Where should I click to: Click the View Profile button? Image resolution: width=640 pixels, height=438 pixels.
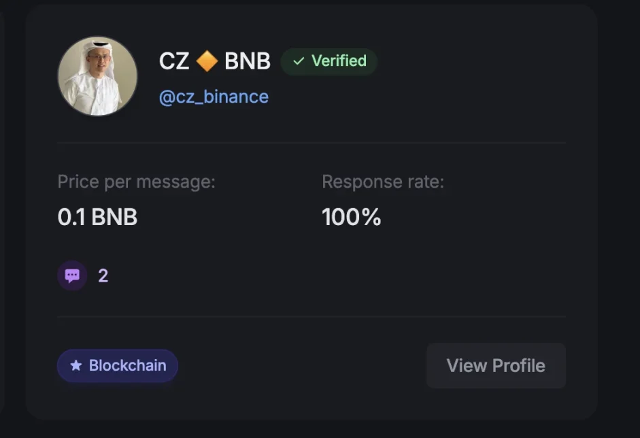coord(496,365)
